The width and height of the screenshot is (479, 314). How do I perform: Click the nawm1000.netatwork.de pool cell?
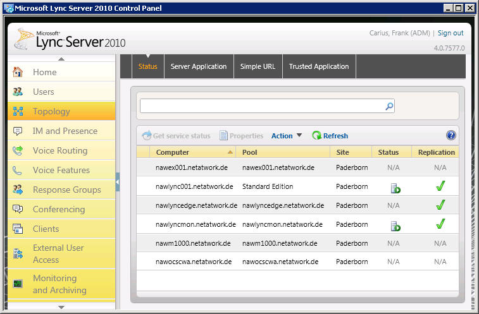(280, 243)
